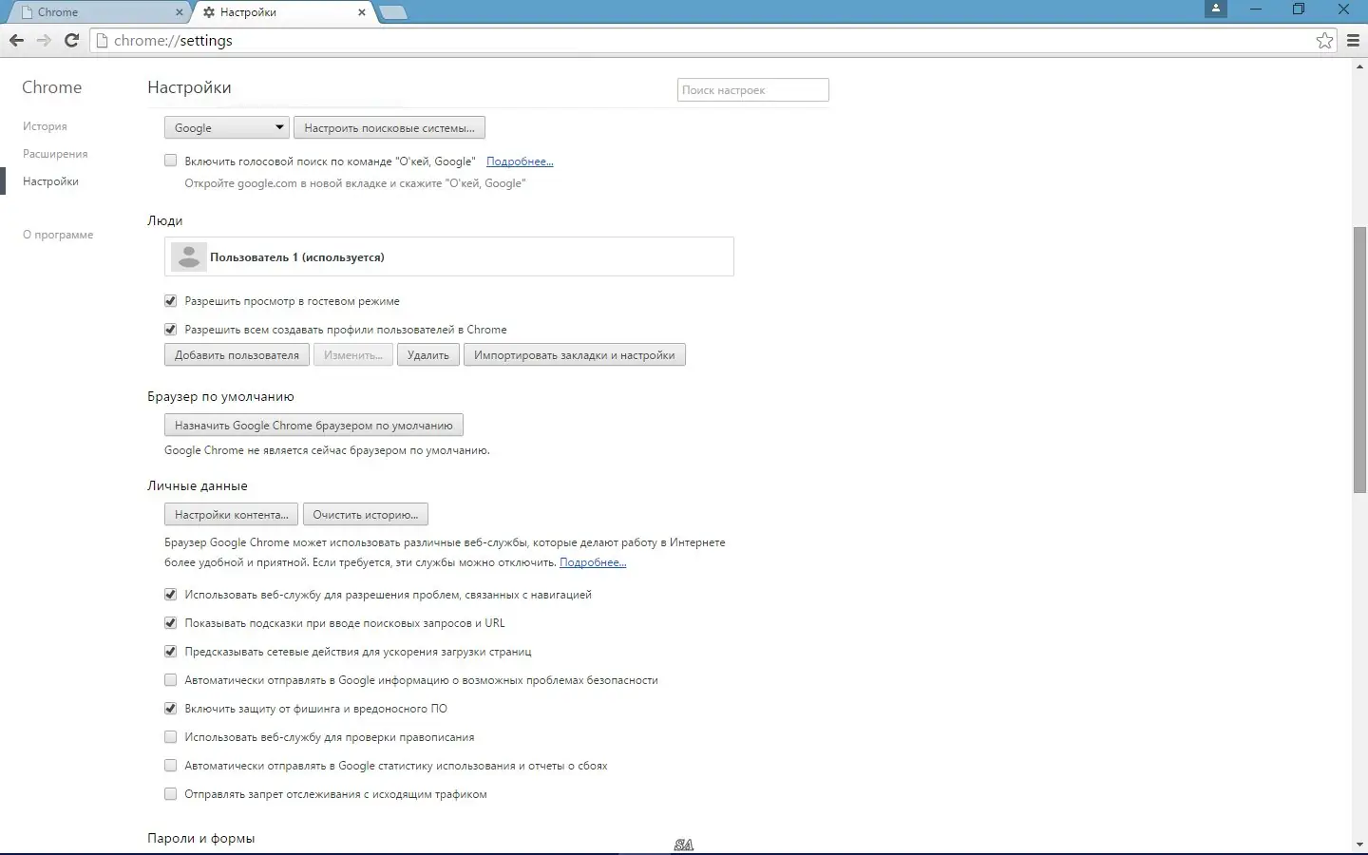The width and height of the screenshot is (1368, 855).
Task: Click the Личные данные heading
Action: point(198,485)
